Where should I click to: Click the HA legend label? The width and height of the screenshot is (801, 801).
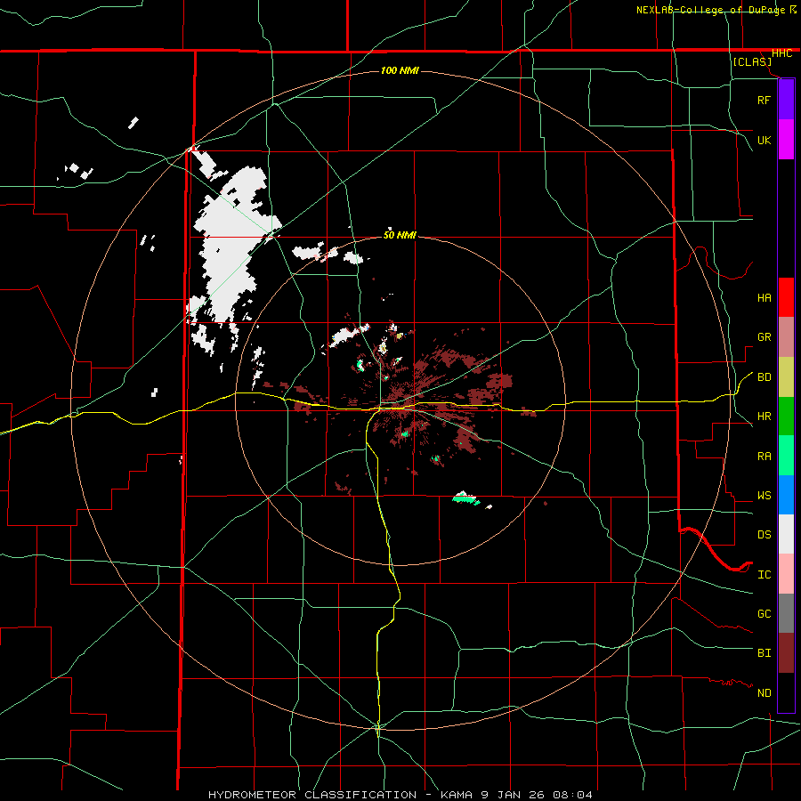click(x=764, y=297)
